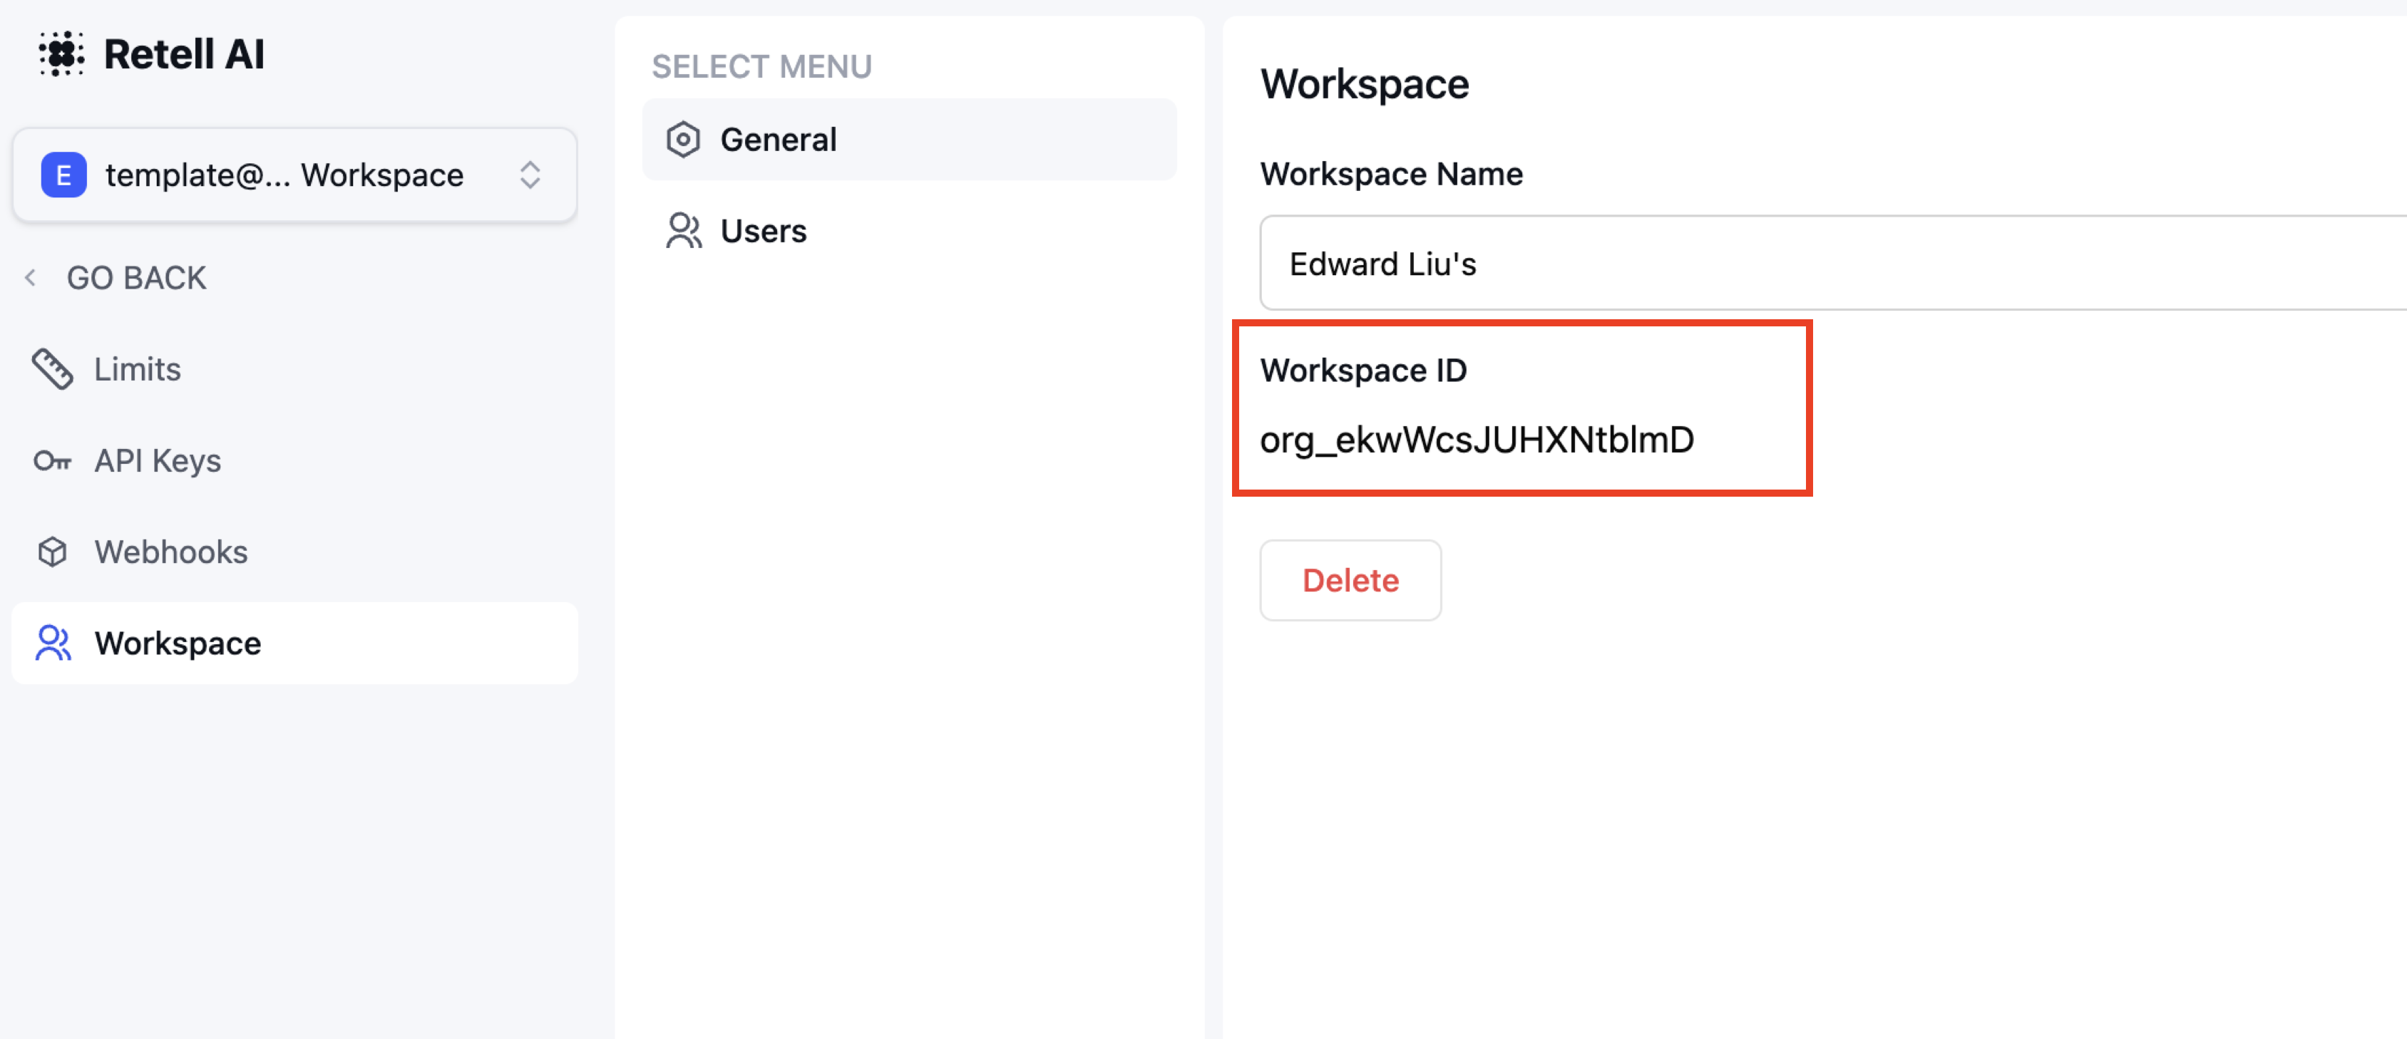Click template@... Workspace selector label

point(284,175)
